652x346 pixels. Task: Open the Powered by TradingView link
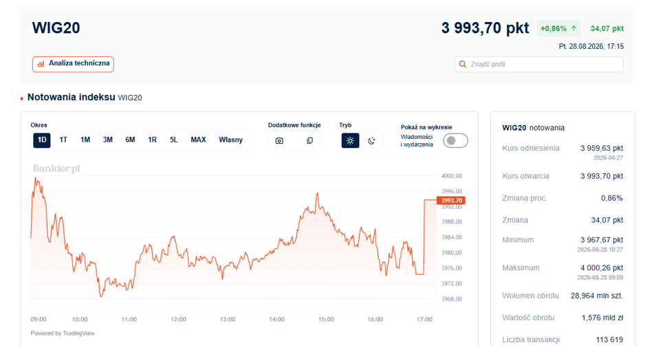pos(63,333)
